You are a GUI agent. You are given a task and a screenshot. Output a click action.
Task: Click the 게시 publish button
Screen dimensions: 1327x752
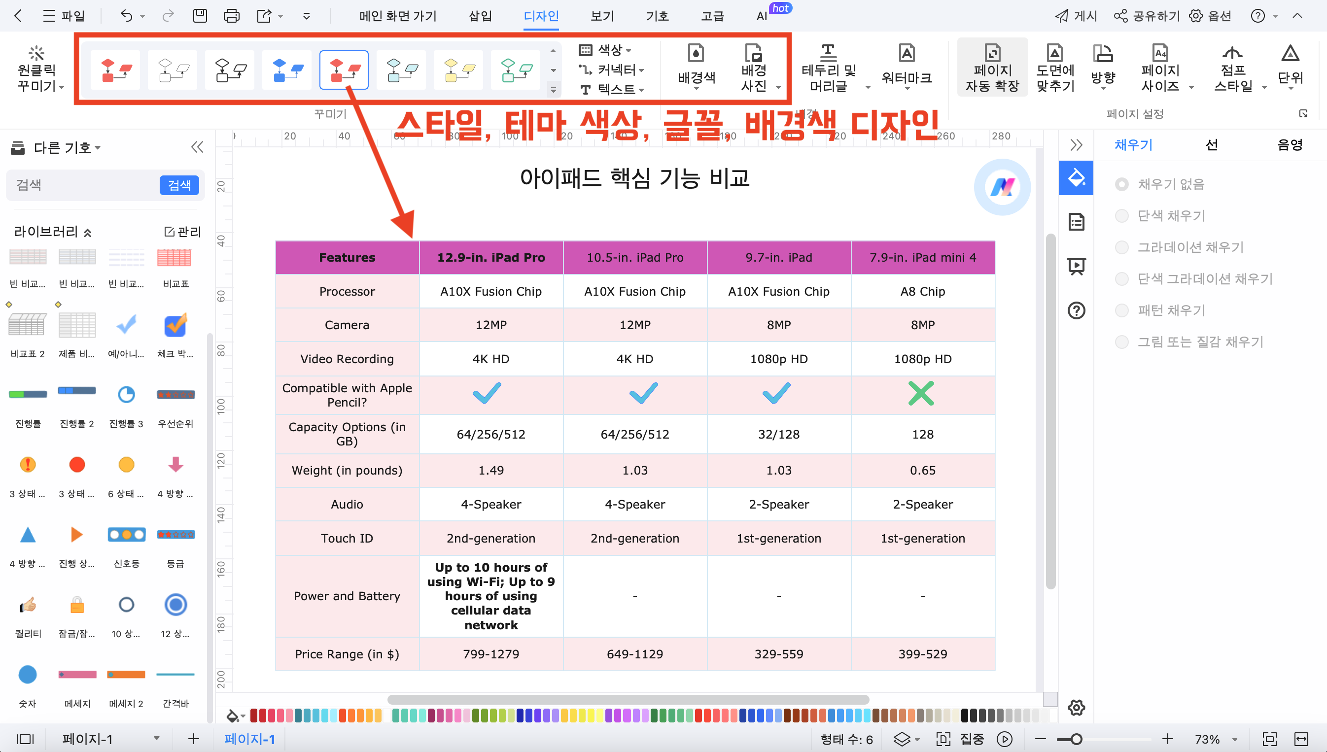(1076, 15)
